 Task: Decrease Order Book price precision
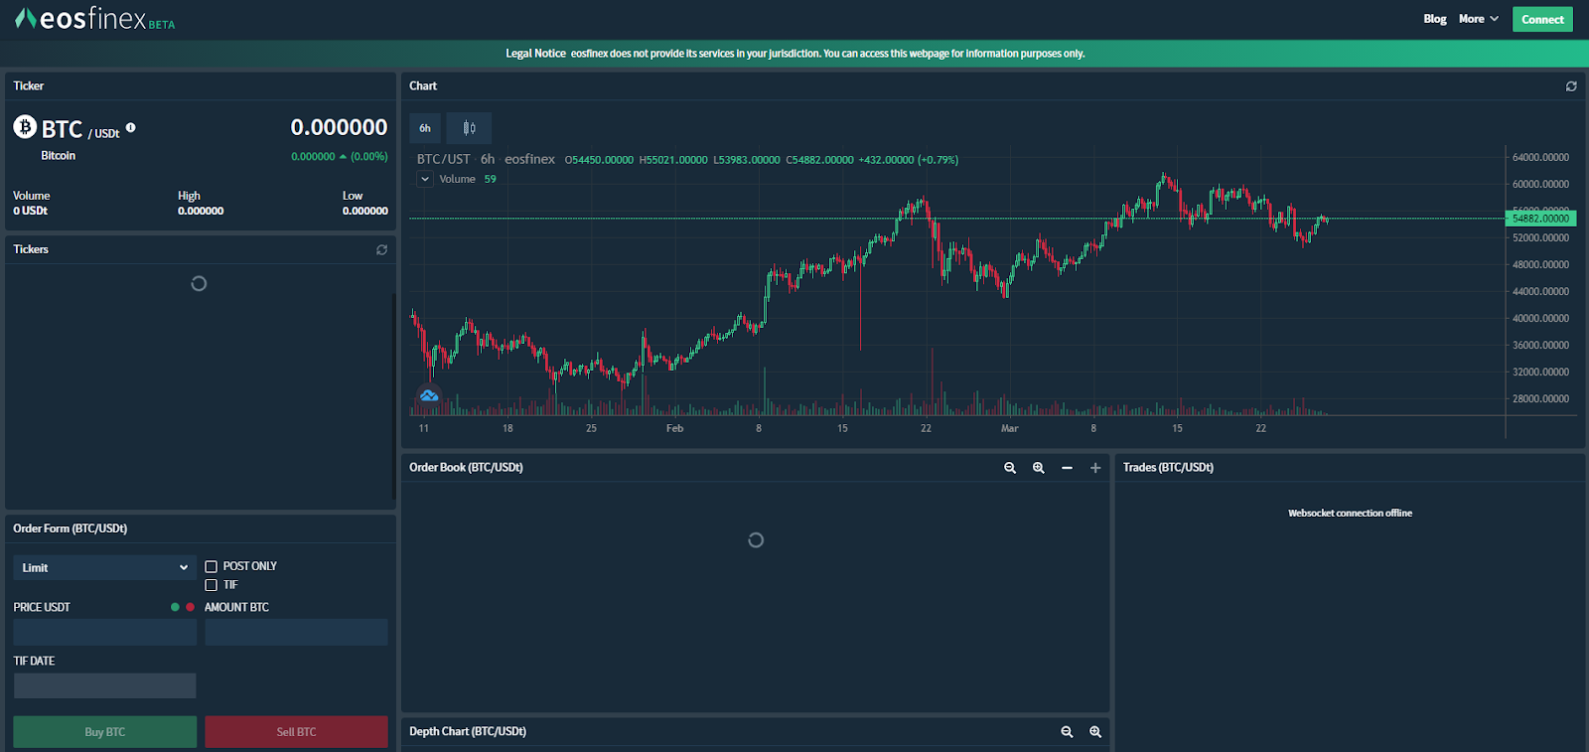tap(1067, 468)
